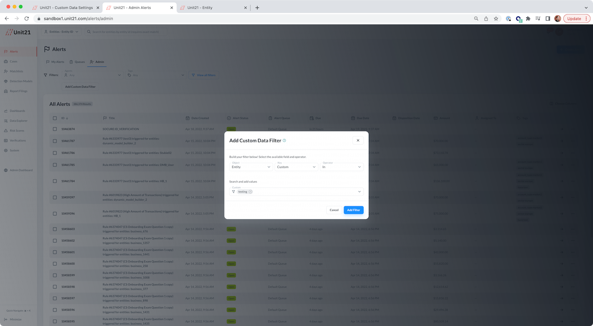Screen dimensions: 593x326
Task: Select the Admin tab
Action: [x=97, y=62]
